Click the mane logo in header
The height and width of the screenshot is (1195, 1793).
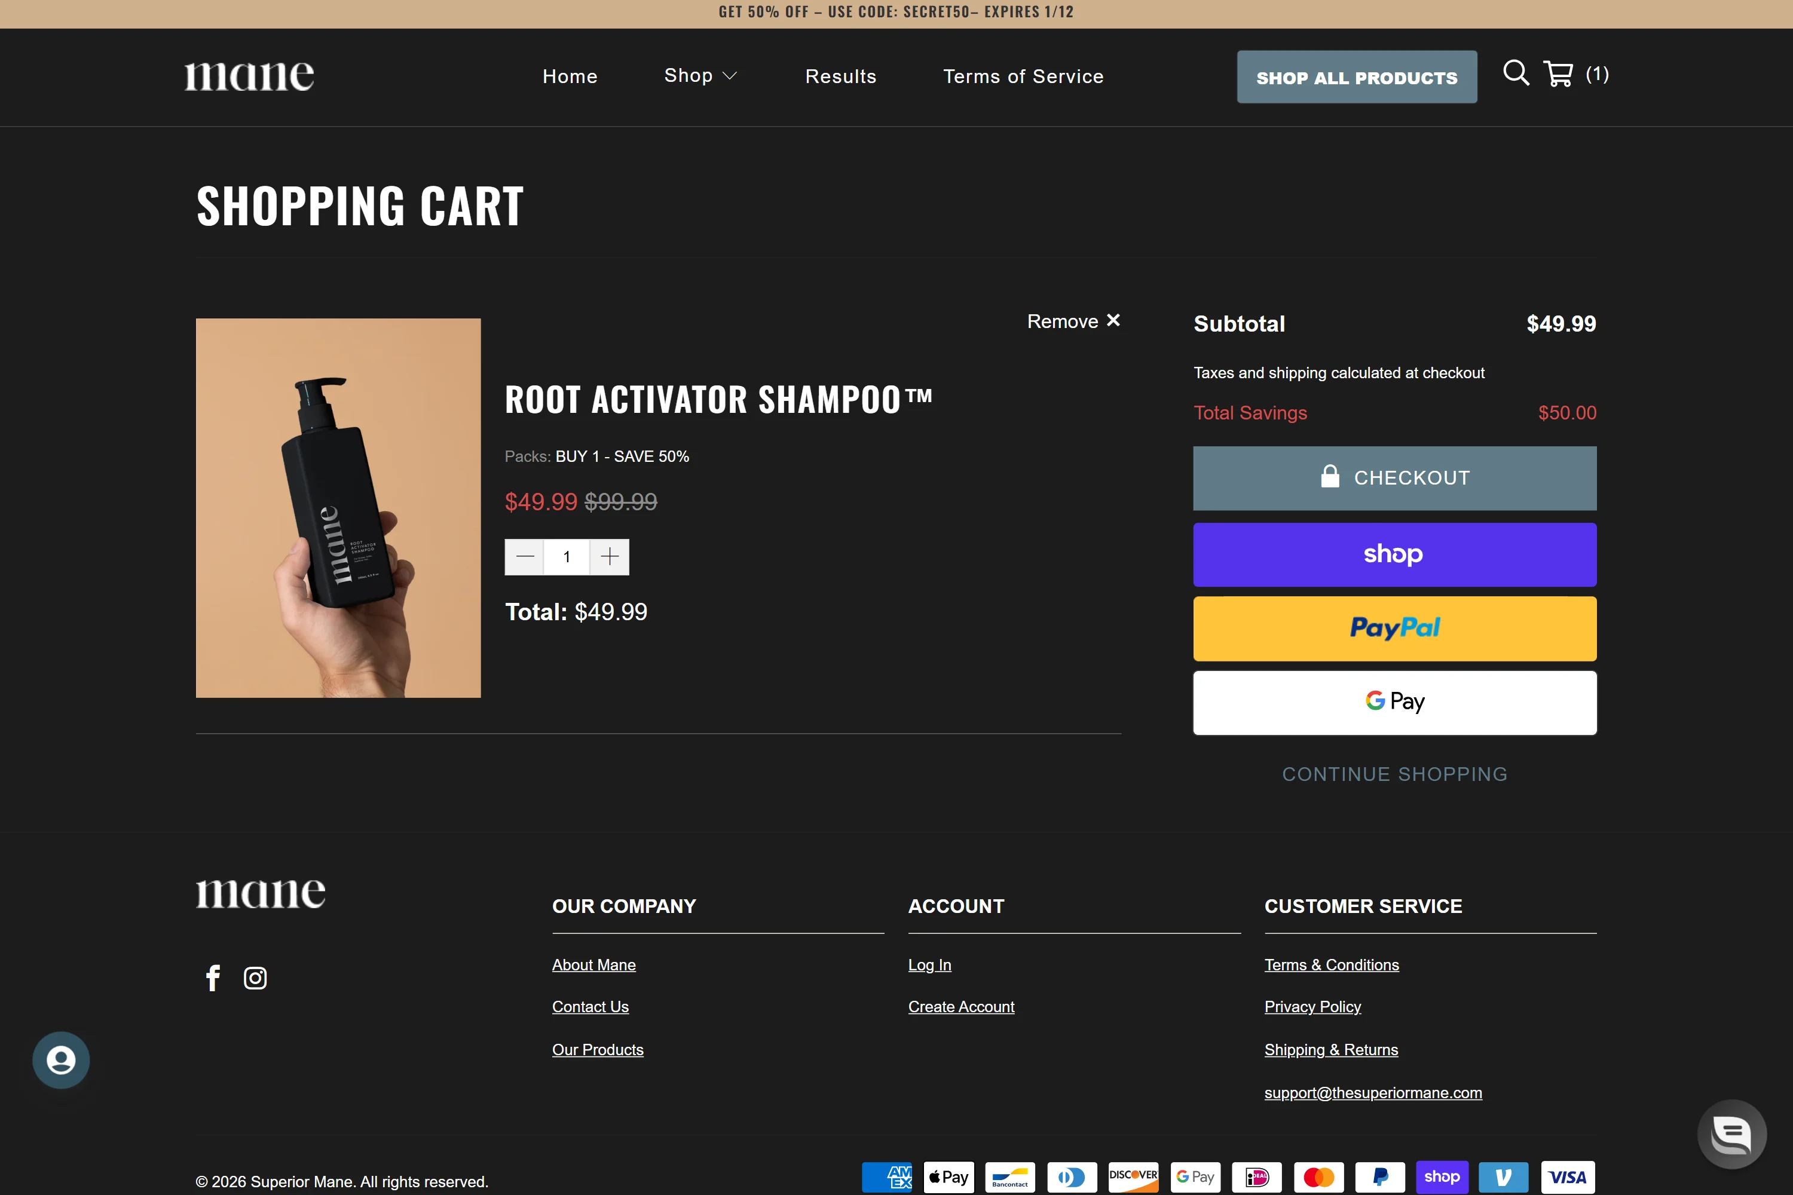click(249, 76)
